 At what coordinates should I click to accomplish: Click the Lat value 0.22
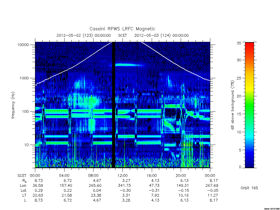pos(68,191)
